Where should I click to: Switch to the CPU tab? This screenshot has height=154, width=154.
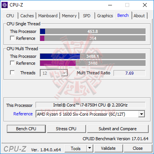(10, 16)
